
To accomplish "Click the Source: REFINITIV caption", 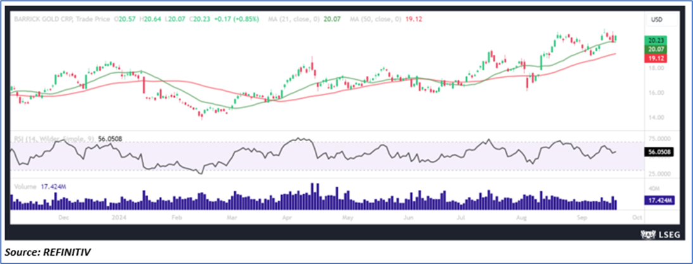I will point(48,252).
